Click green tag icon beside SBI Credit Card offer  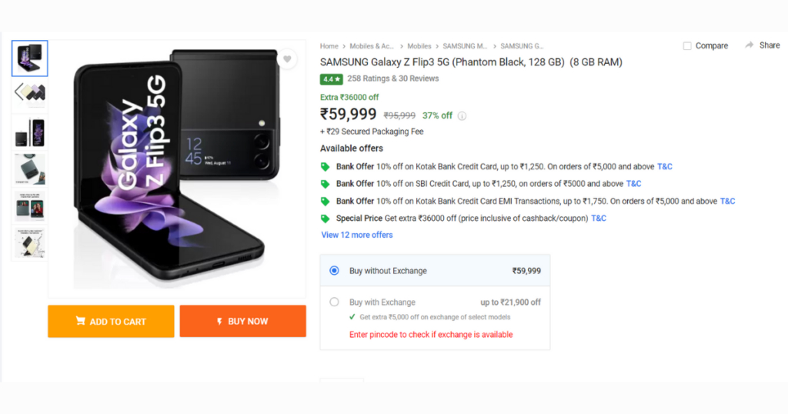326,184
